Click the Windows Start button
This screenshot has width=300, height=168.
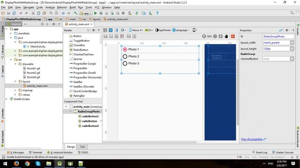[x=5, y=163]
